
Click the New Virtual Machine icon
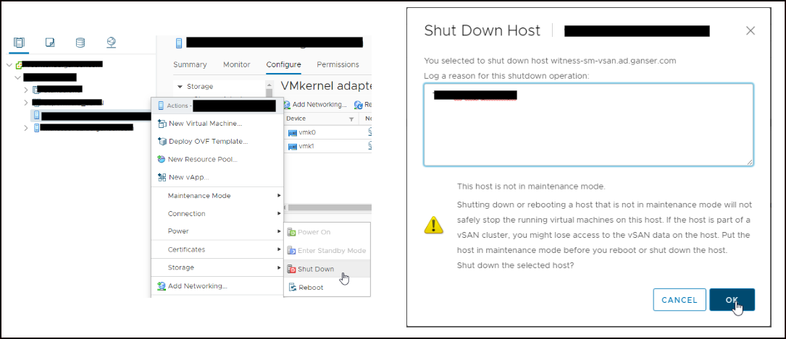(x=162, y=124)
